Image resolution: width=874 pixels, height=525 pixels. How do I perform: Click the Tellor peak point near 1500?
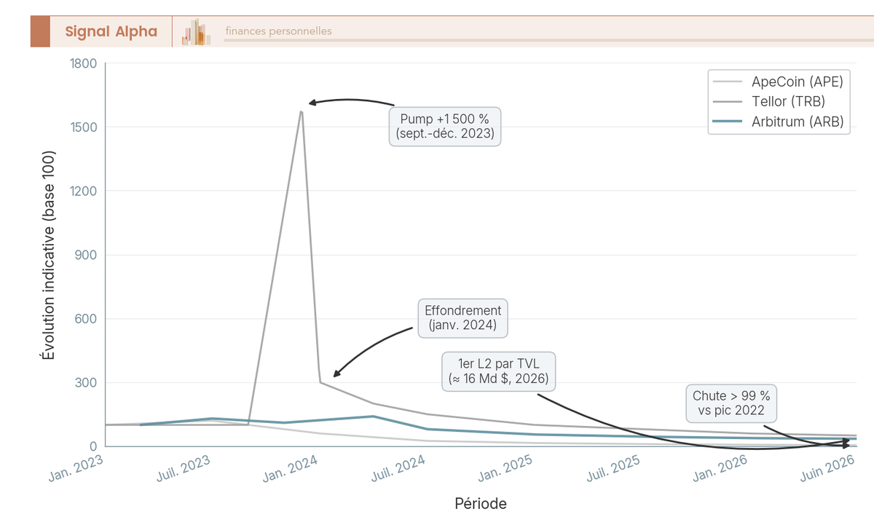[x=301, y=111]
